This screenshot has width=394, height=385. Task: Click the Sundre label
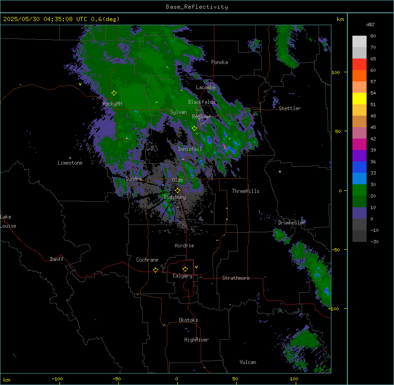tap(133, 179)
